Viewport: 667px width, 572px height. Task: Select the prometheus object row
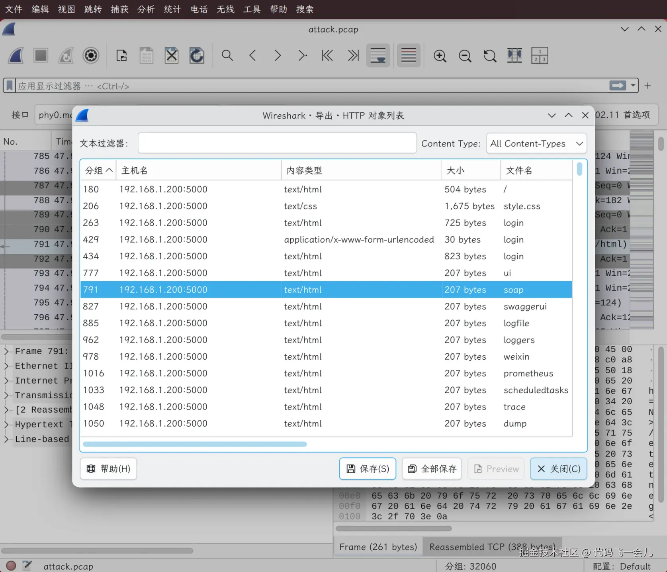(326, 373)
